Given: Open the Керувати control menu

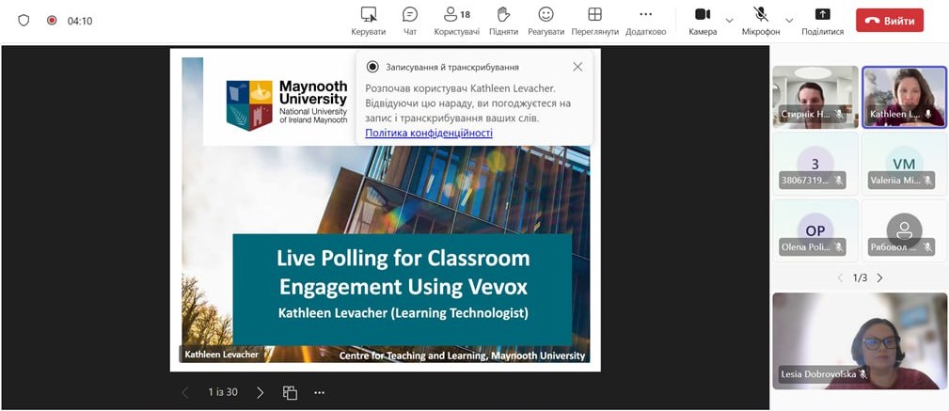Looking at the screenshot, I should (x=368, y=21).
